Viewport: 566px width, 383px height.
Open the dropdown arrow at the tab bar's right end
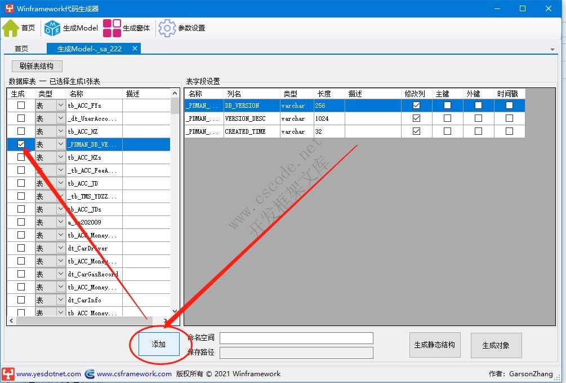pyautogui.click(x=553, y=49)
